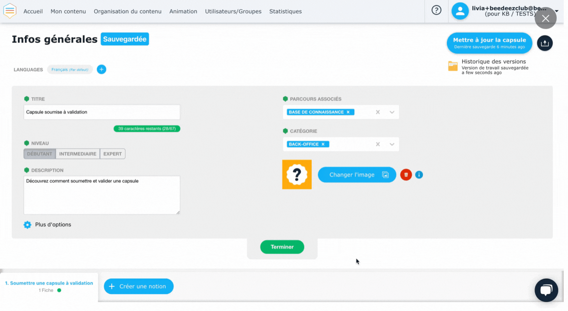
Task: Open the help question mark icon
Action: [x=436, y=11]
